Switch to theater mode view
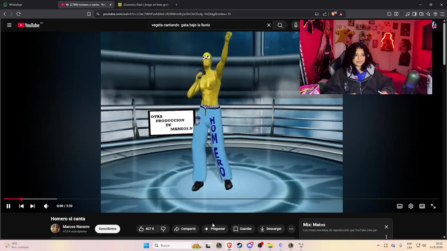The image size is (447, 251). click(x=422, y=206)
